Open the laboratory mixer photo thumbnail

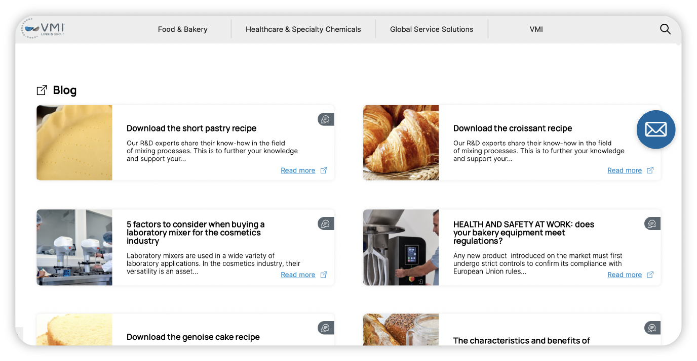74,247
